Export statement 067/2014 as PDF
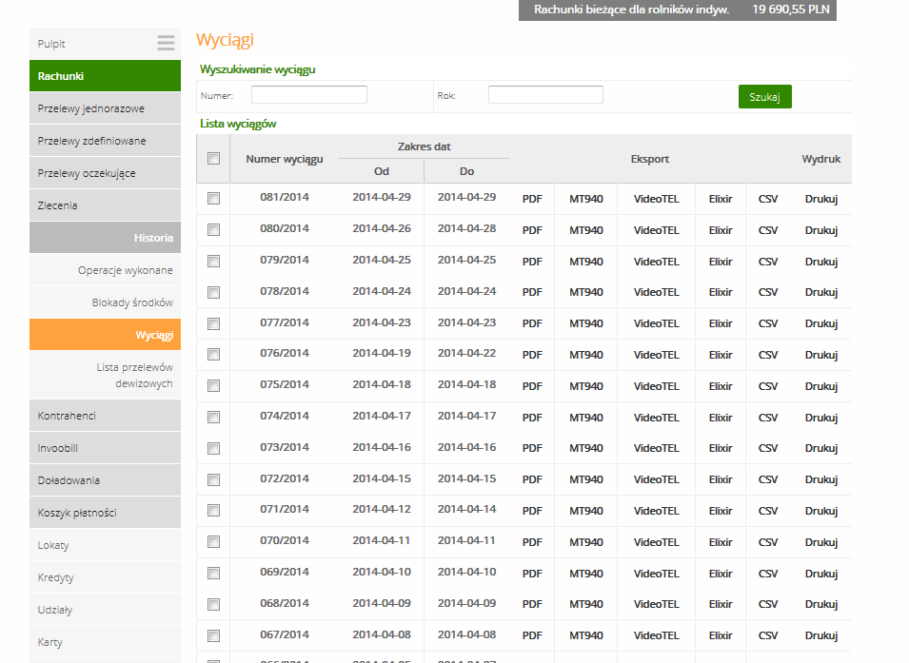This screenshot has width=909, height=663. click(532, 635)
